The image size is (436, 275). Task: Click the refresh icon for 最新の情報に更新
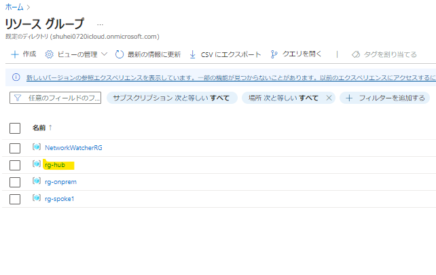click(x=120, y=54)
